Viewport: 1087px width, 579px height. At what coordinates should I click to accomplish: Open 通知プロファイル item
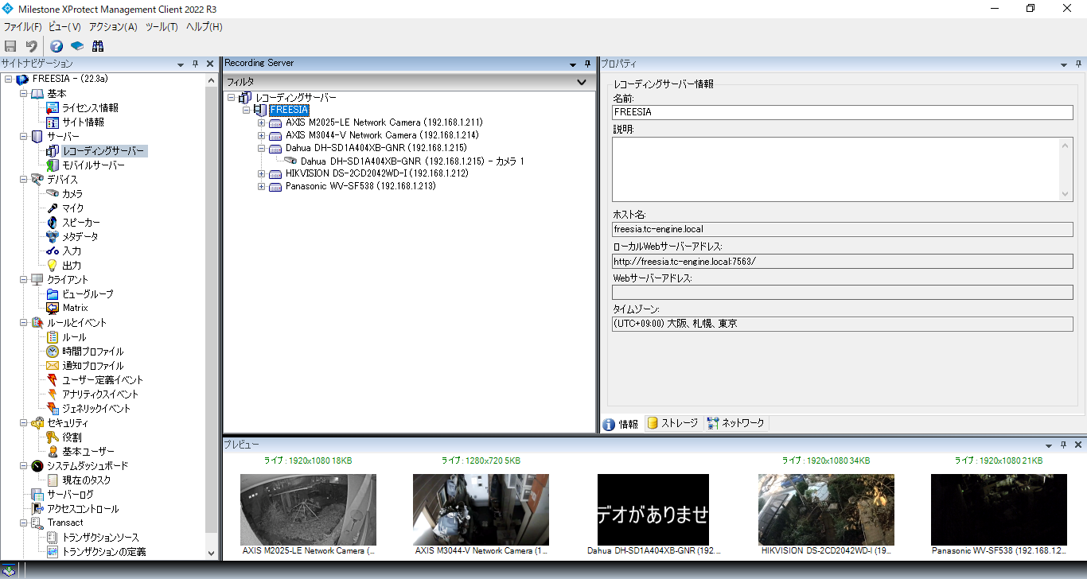click(x=93, y=366)
